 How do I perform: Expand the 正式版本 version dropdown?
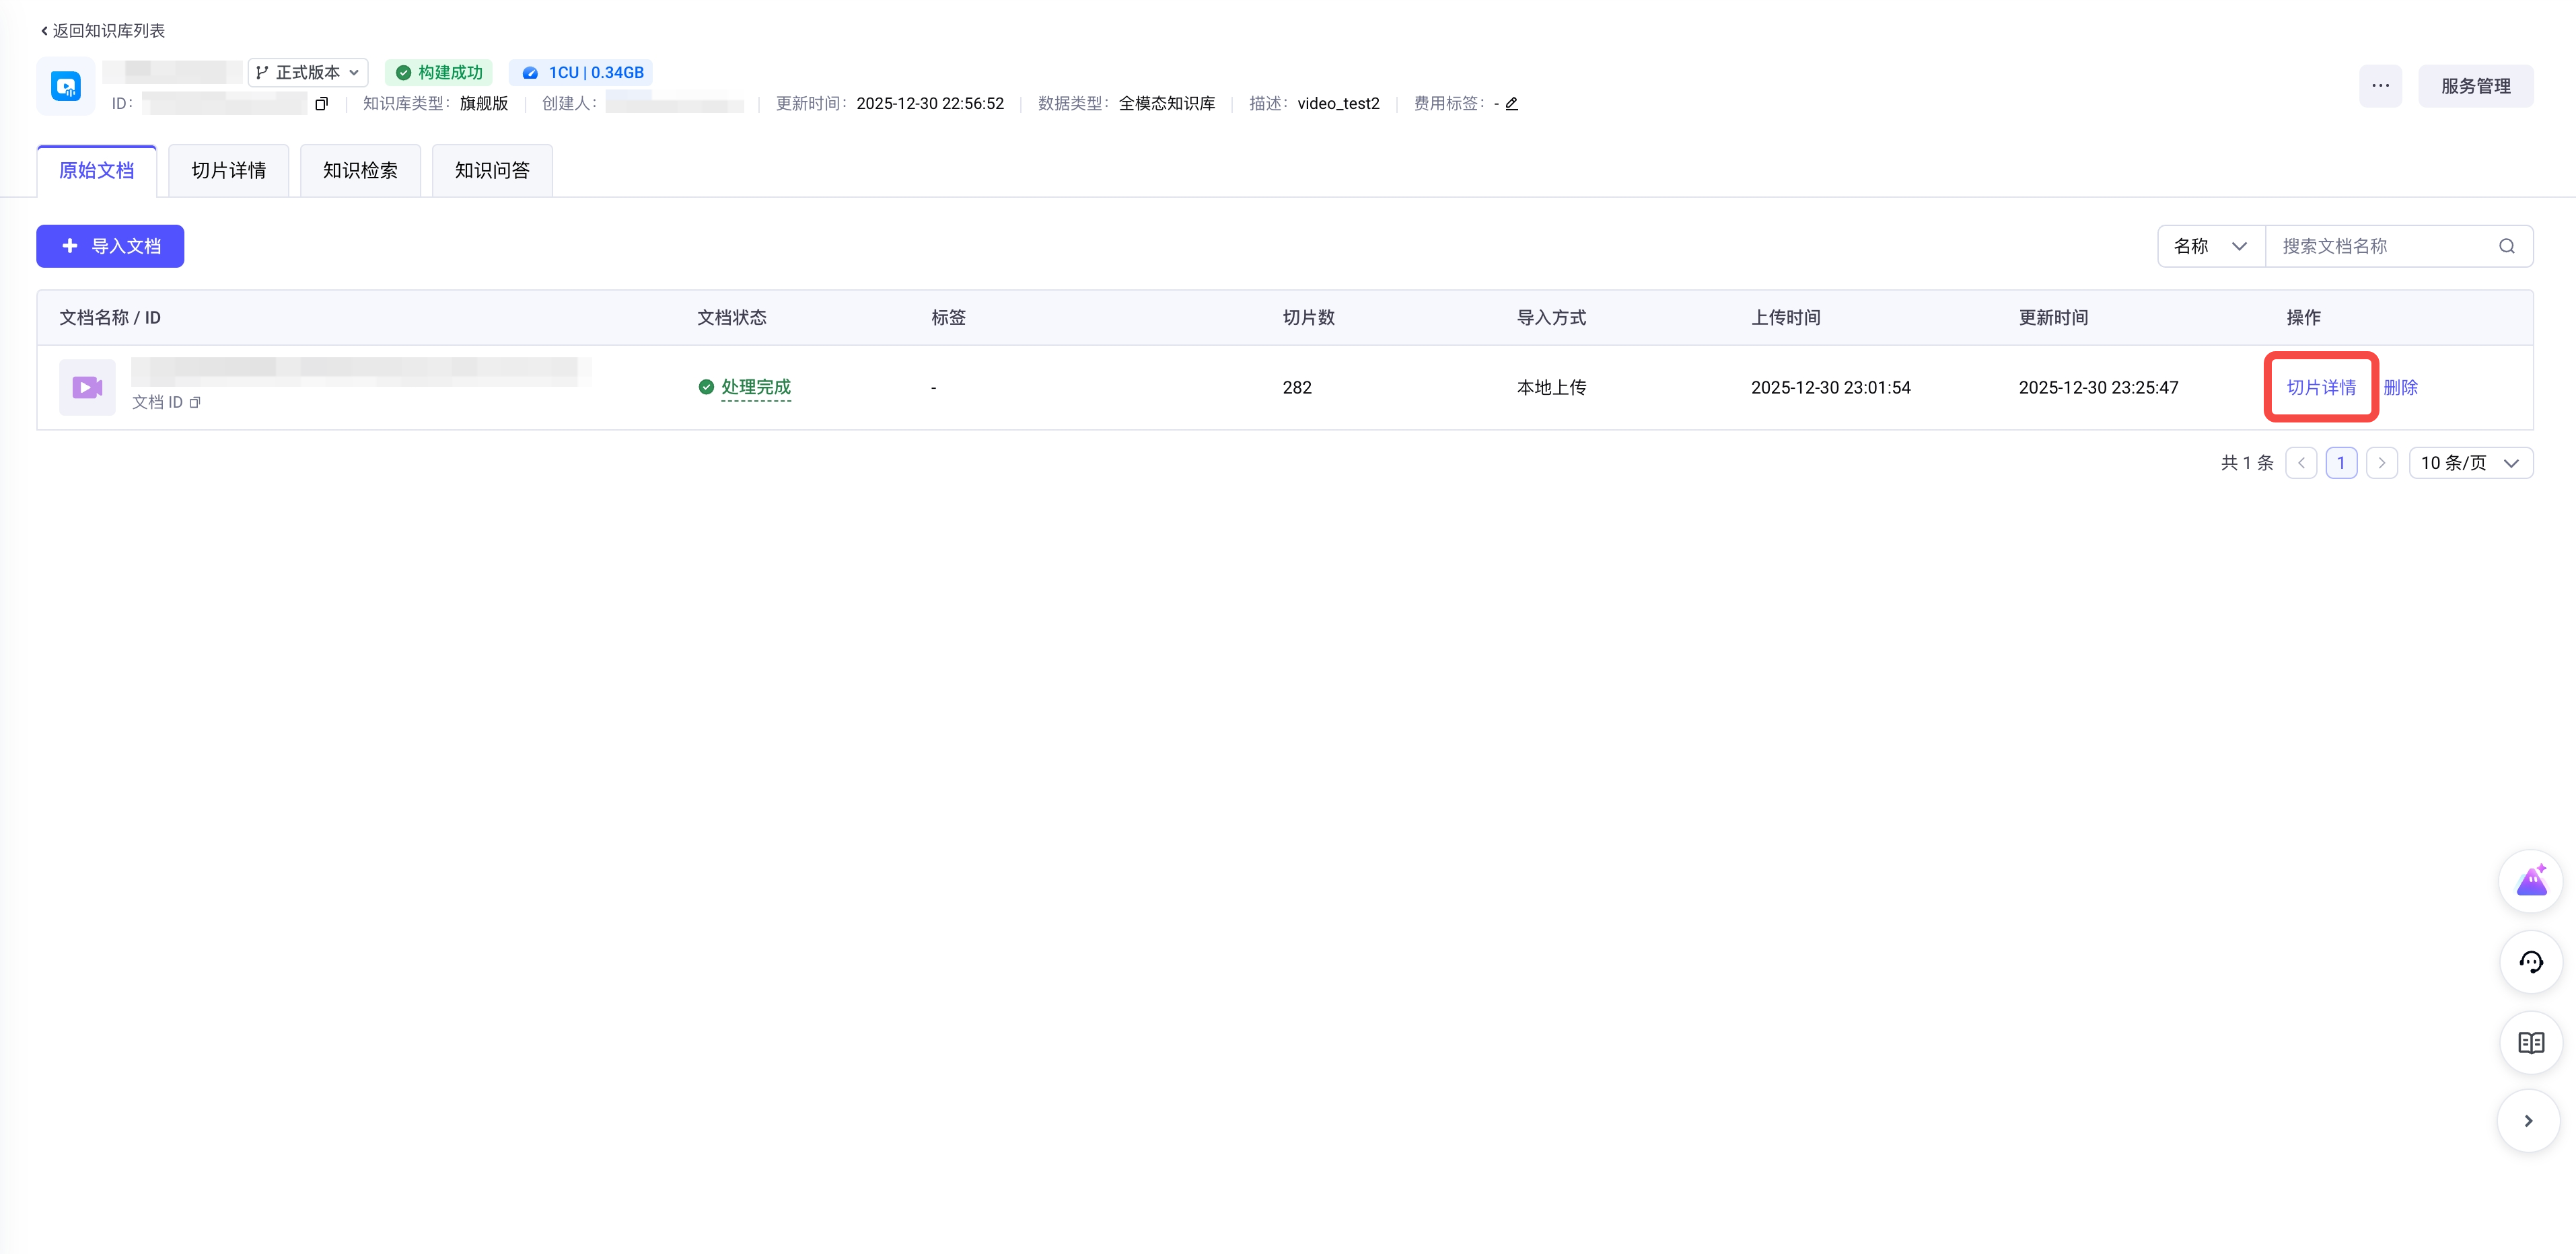308,73
